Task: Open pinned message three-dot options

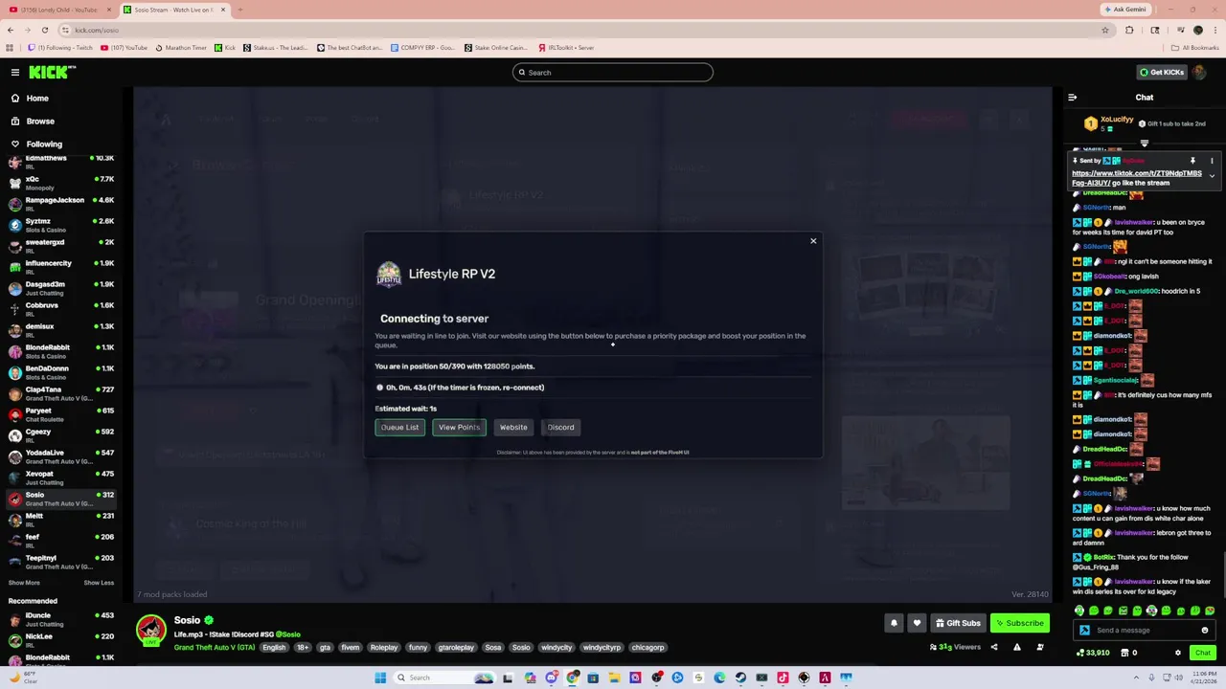Action: pos(1212,161)
